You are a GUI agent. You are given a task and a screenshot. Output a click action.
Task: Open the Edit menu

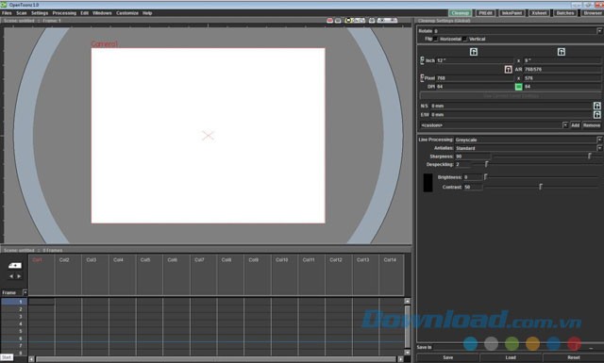click(84, 13)
